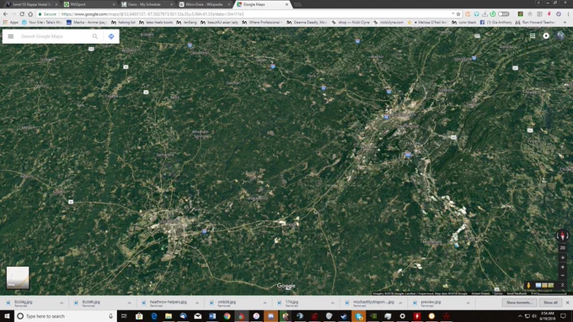Click the headphones extension icon
Image resolution: width=573 pixels, height=322 pixels.
477,13
